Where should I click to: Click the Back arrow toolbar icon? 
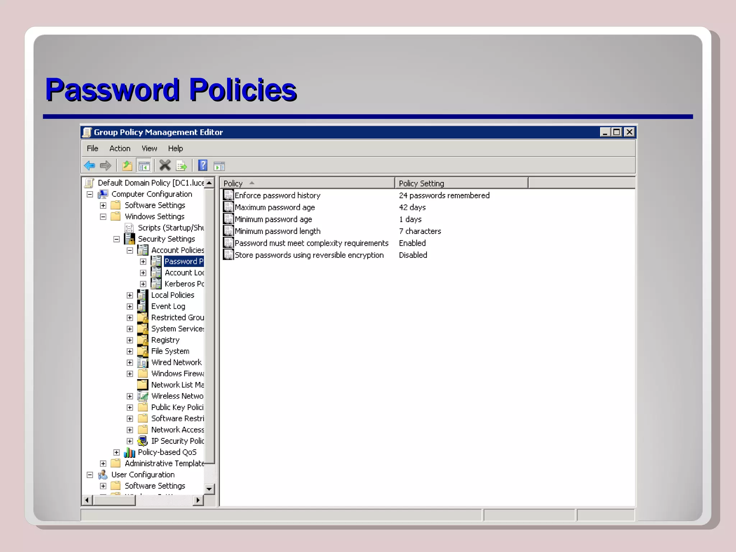tap(89, 166)
